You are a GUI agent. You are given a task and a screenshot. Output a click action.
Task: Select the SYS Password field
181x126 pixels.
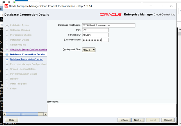(x=95, y=40)
